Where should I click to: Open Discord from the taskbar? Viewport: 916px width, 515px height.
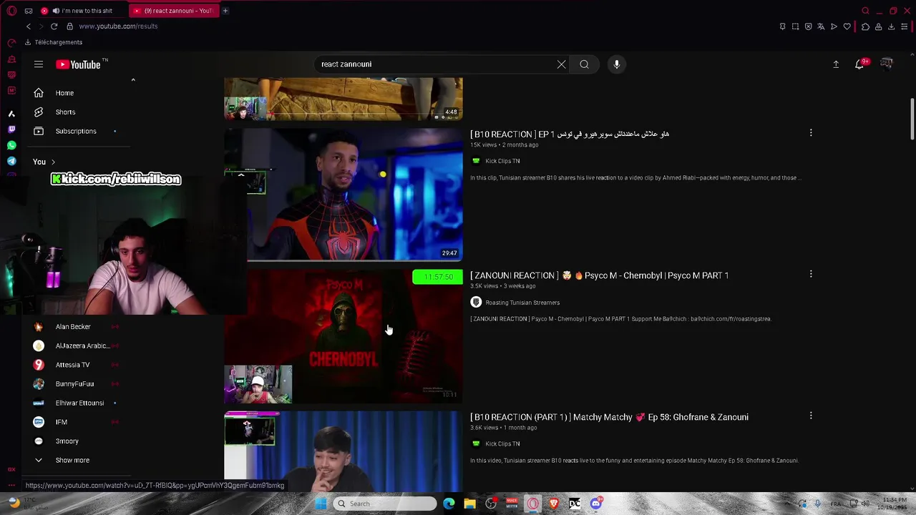point(596,504)
